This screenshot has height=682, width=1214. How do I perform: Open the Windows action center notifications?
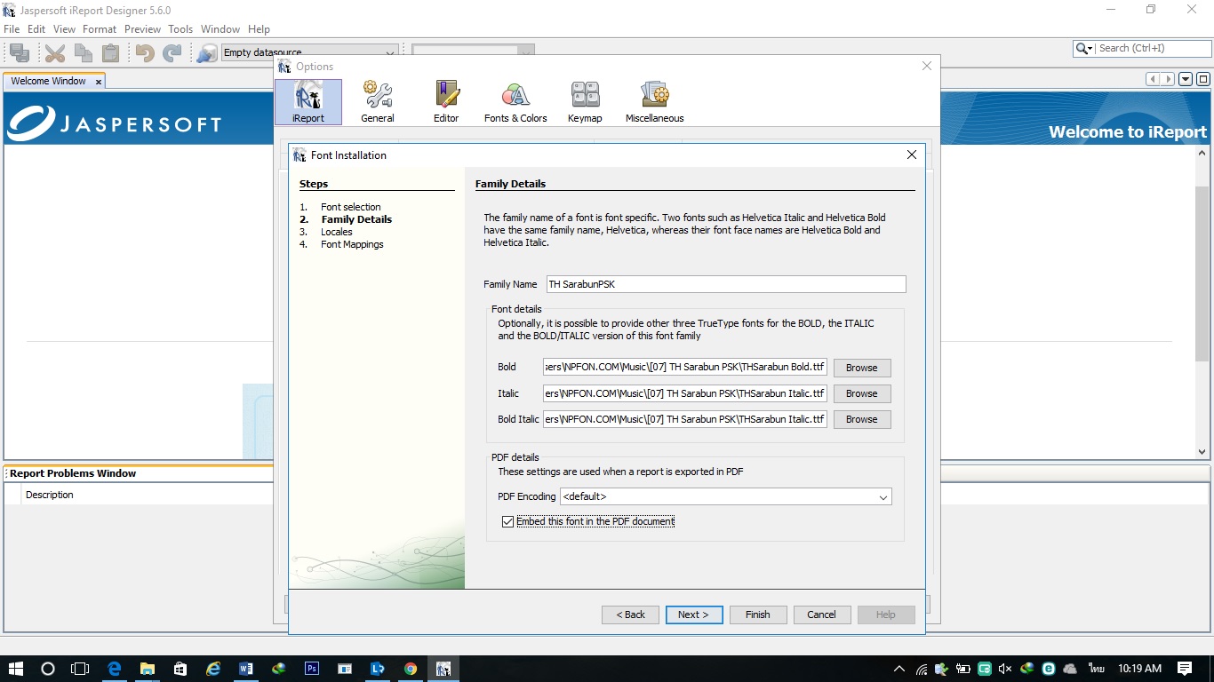click(1185, 669)
